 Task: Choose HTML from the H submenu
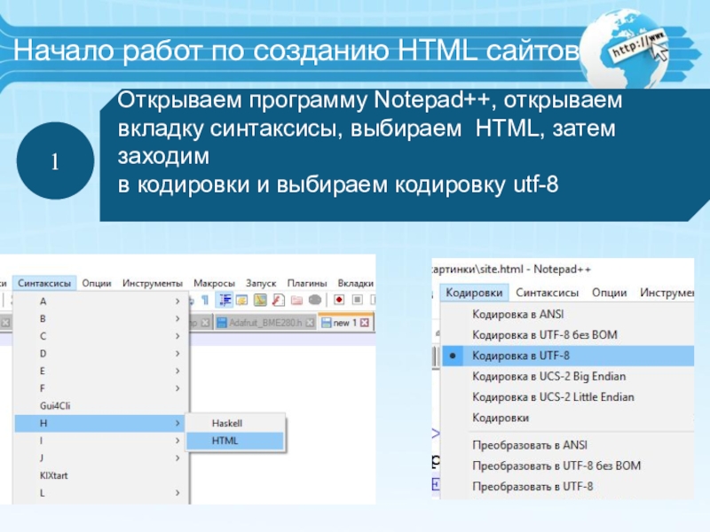pyautogui.click(x=235, y=441)
